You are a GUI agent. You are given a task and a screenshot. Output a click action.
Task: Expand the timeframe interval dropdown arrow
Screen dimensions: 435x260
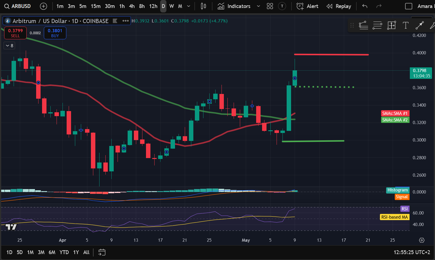click(189, 6)
